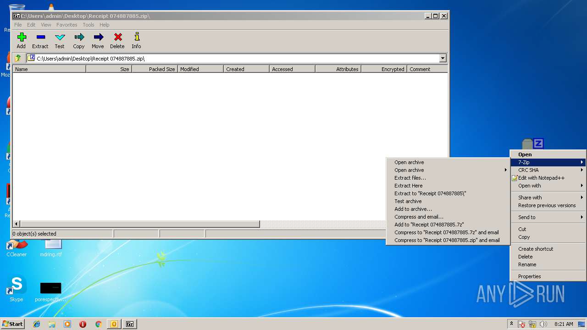Click the Test toolbar icon
Image resolution: width=587 pixels, height=330 pixels.
(x=60, y=40)
